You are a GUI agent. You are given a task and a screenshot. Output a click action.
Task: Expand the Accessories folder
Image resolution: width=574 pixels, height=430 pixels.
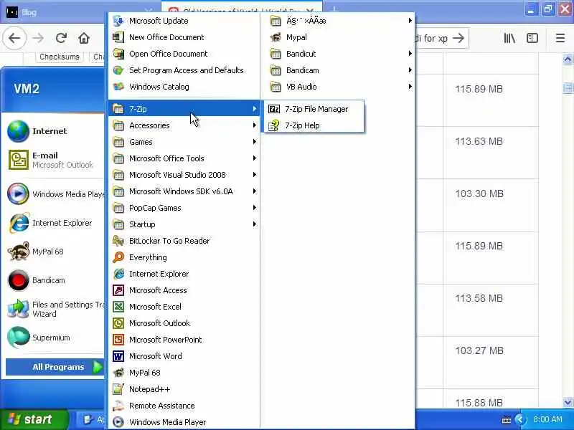184,125
